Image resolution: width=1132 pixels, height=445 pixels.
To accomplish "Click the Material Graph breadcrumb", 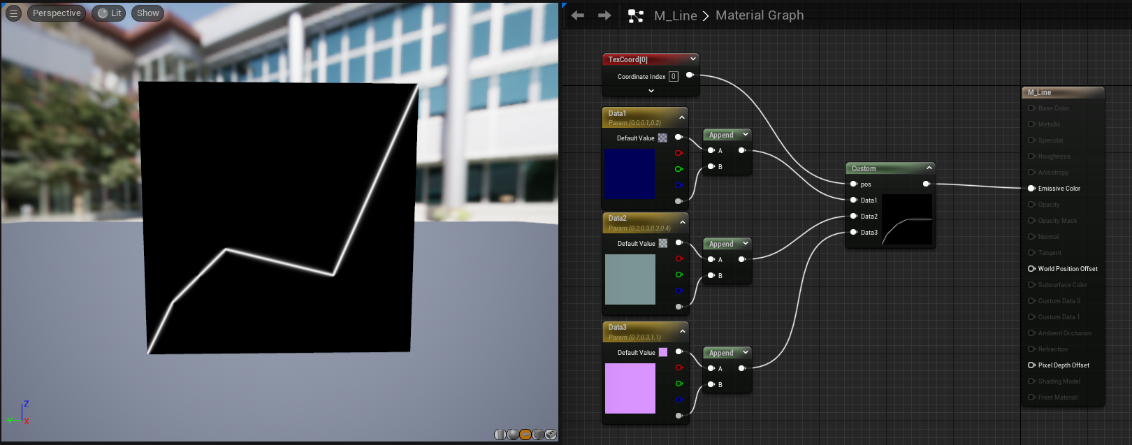I will pos(760,15).
